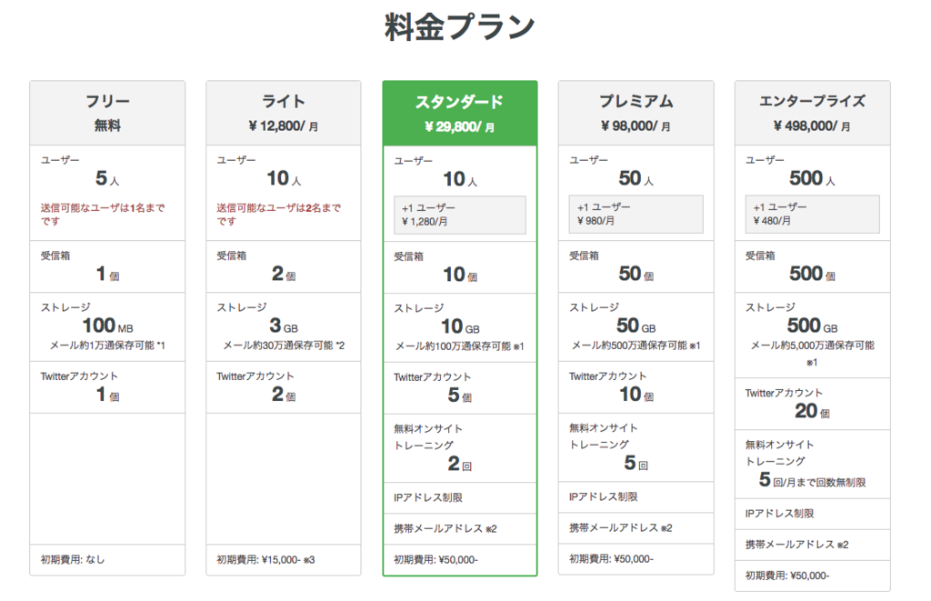The image size is (931, 601).
Task: Select the フリー plan header
Action: tap(107, 113)
